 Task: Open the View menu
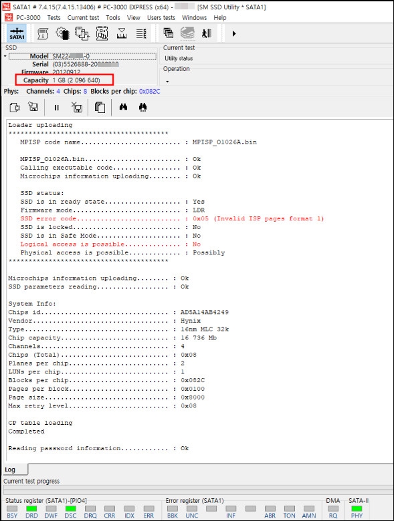click(x=133, y=17)
